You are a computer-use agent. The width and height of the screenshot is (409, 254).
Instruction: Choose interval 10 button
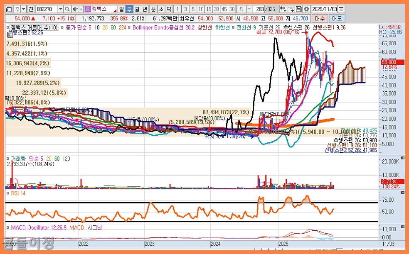point(201,9)
